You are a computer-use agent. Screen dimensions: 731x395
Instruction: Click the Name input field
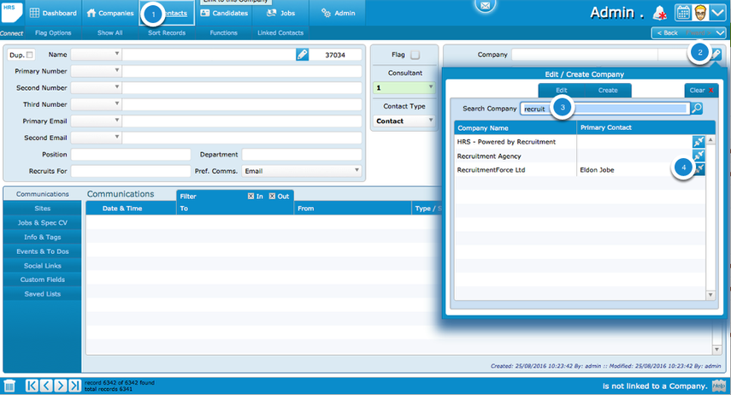tap(209, 55)
